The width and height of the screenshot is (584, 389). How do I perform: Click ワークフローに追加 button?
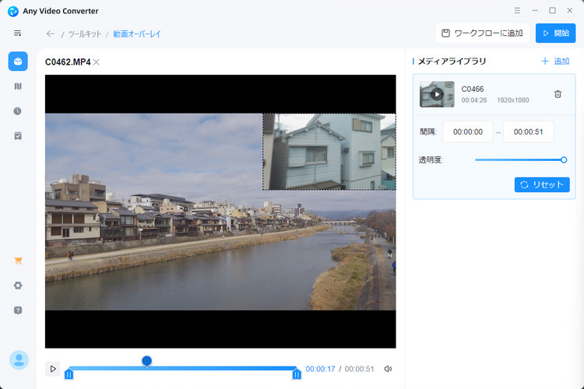(482, 33)
